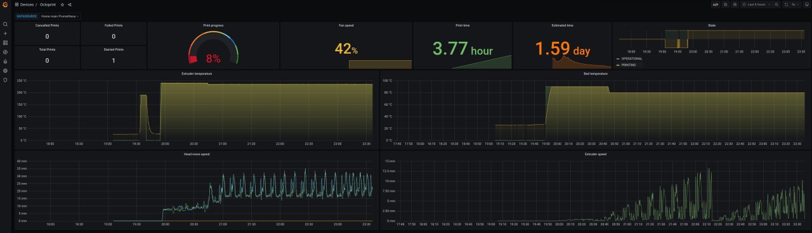812x233 pixels.
Task: Open the Print time panel title menu
Action: click(462, 25)
